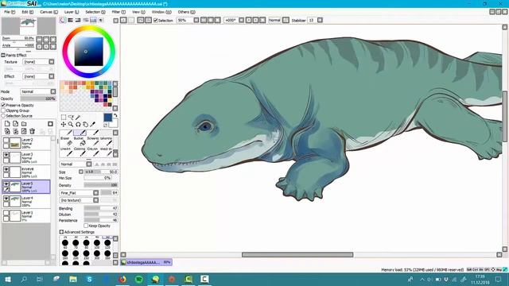This screenshot has height=286, width=509.
Task: Swap foreground and background colors
Action: click(115, 115)
